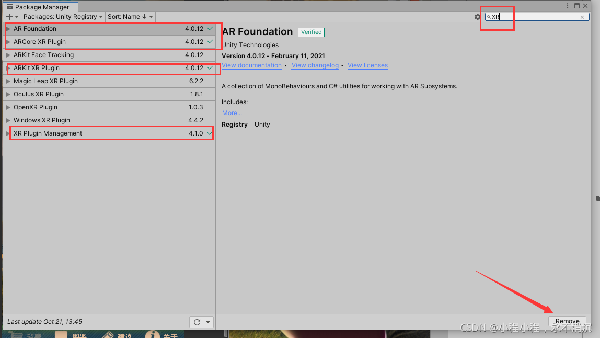The image size is (600, 338).
Task: Expand the OpenXR Plugin row
Action: (8, 107)
